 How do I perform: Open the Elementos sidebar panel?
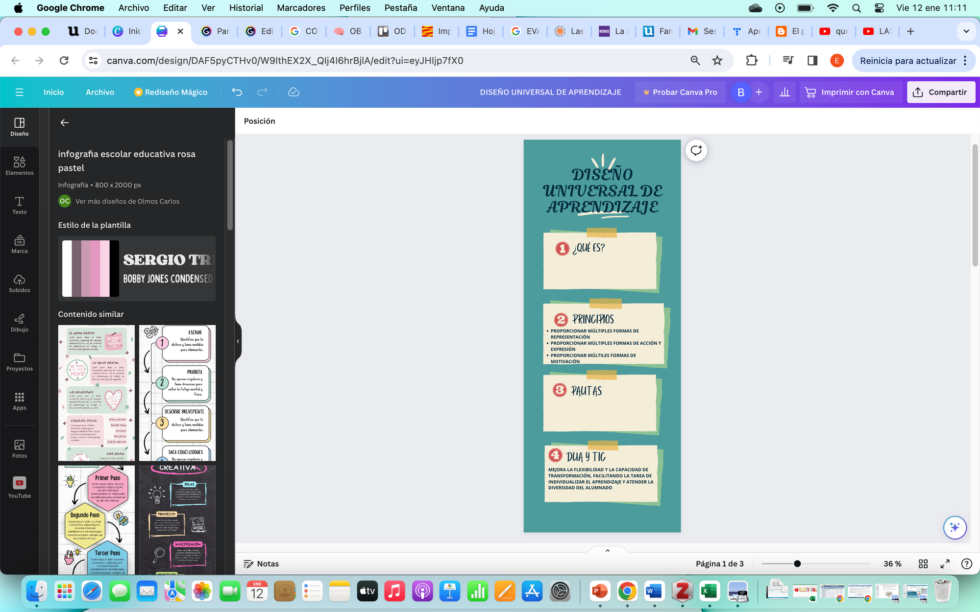(20, 165)
